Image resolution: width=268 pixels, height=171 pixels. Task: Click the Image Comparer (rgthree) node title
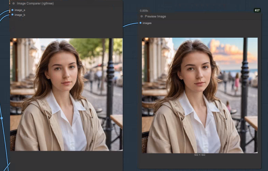[x=35, y=3]
